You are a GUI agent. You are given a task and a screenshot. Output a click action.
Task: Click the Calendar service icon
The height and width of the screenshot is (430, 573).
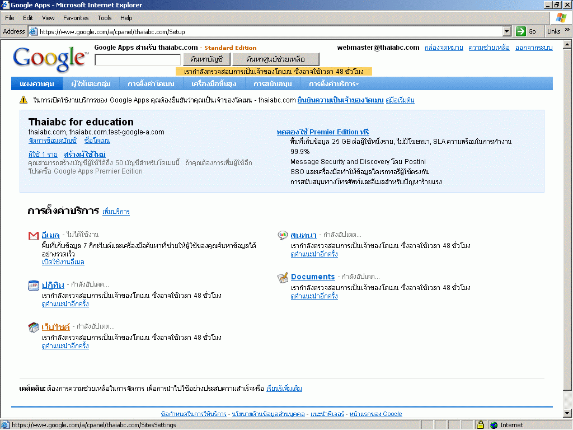coord(34,285)
